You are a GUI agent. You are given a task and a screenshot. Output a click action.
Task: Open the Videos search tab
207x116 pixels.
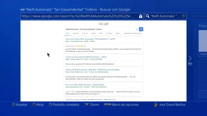click(x=93, y=34)
